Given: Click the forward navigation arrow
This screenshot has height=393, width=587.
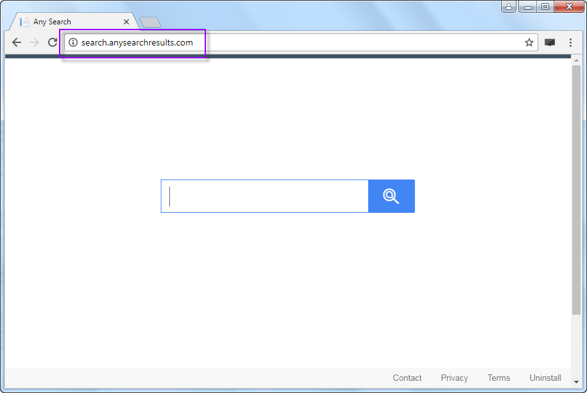Looking at the screenshot, I should 35,42.
